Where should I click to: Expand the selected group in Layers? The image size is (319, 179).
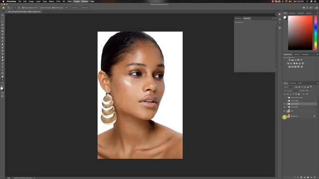(x=287, y=104)
